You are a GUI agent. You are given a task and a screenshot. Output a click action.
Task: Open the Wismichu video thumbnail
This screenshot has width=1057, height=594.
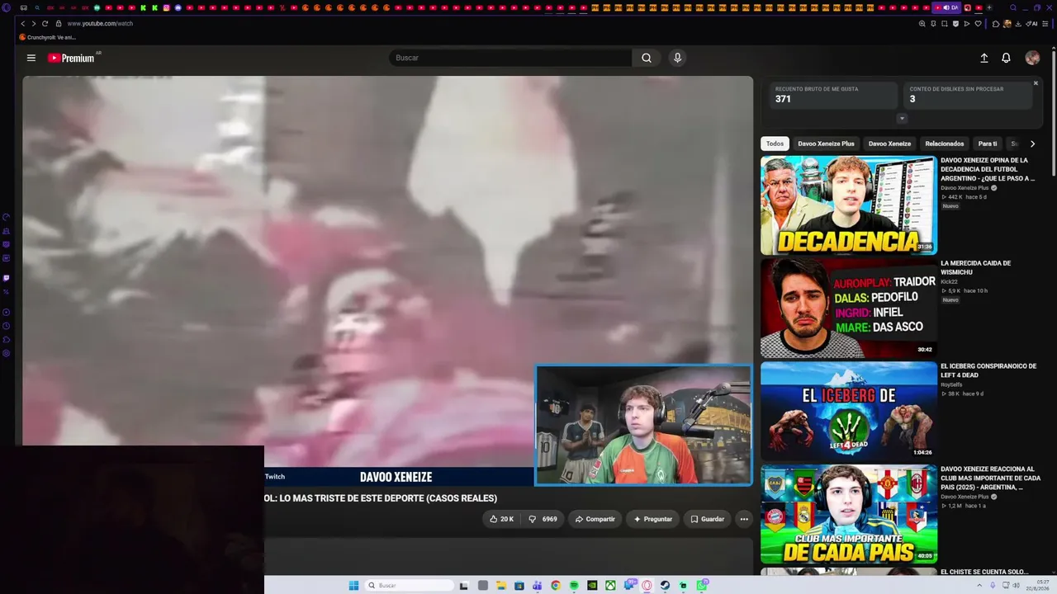(x=848, y=309)
